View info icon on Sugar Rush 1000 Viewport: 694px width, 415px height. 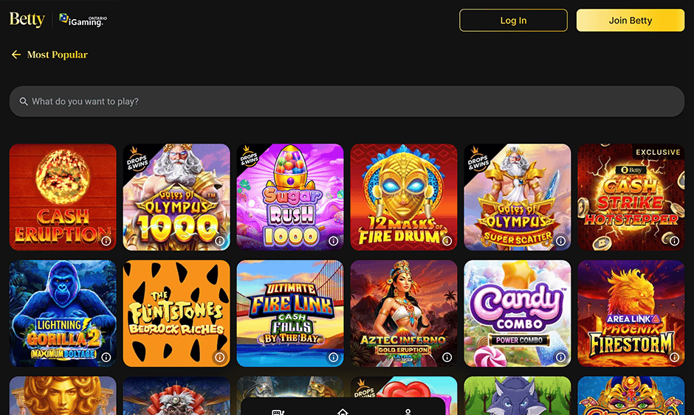[333, 241]
